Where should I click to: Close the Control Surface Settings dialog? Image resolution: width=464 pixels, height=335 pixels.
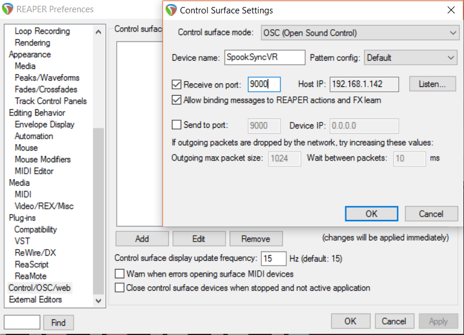451,10
